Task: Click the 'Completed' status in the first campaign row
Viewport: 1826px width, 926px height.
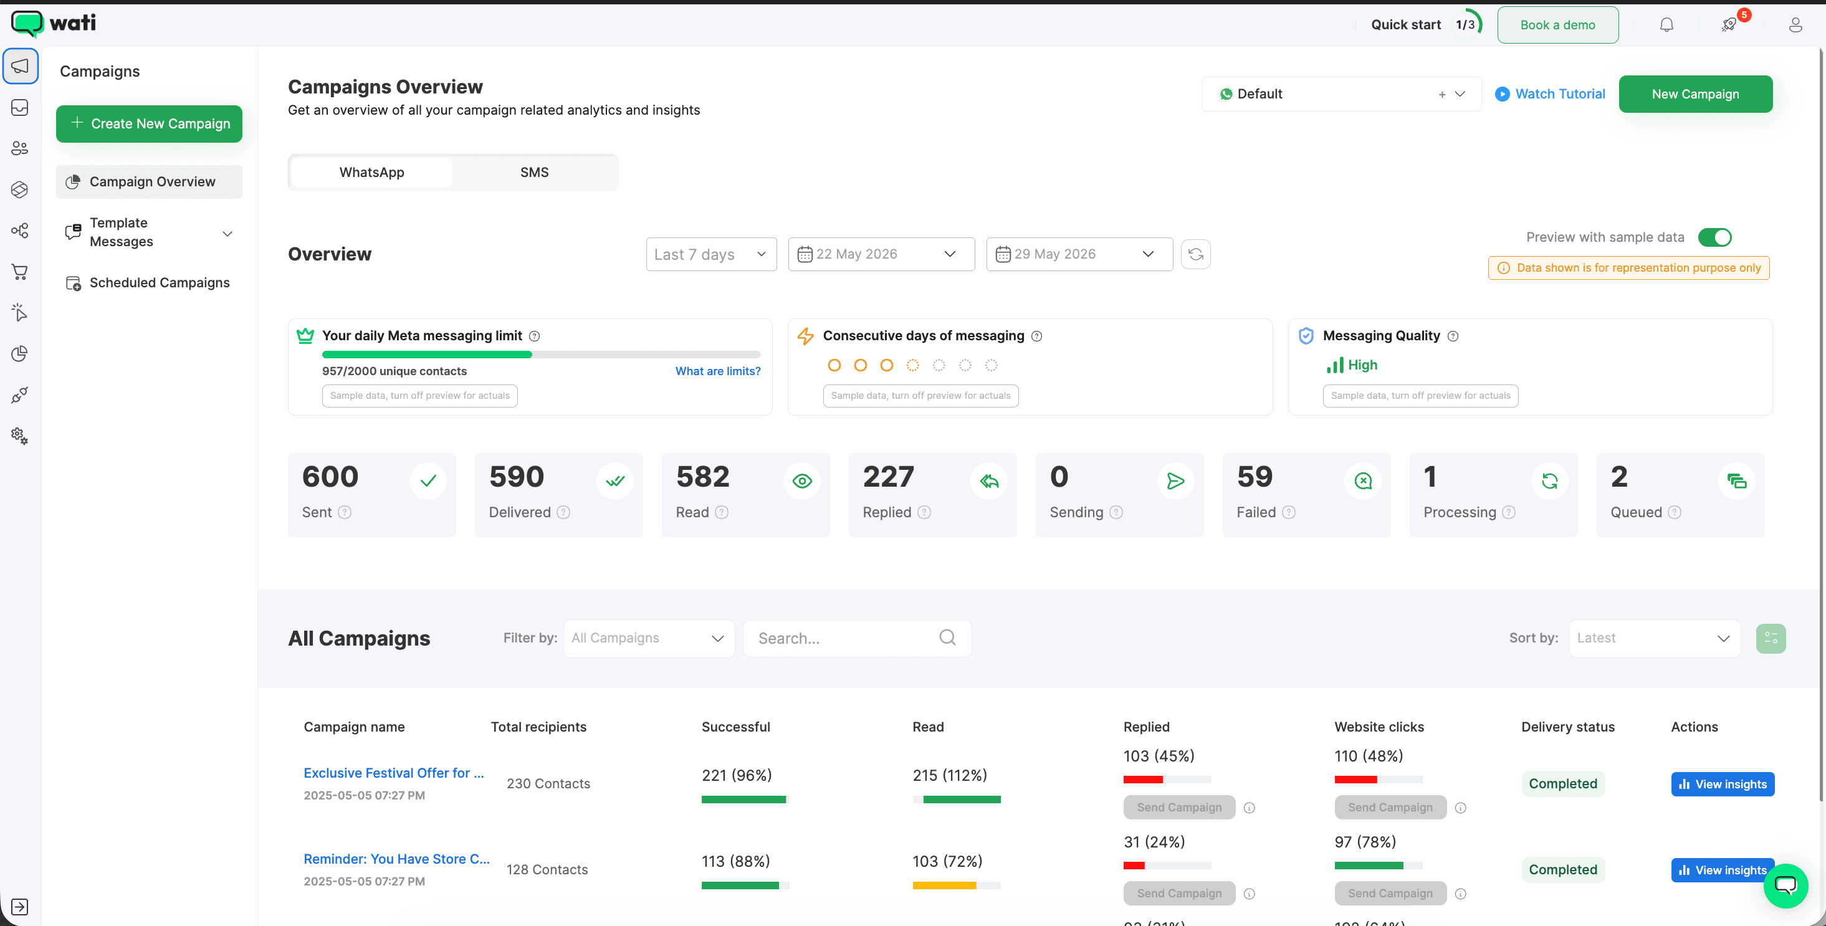Action: [x=1562, y=783]
